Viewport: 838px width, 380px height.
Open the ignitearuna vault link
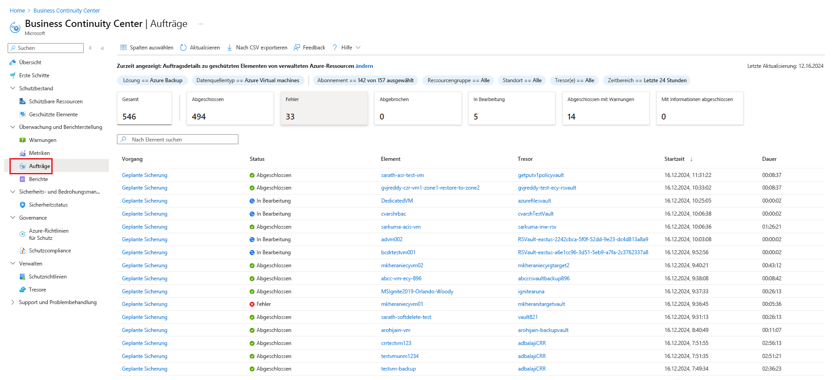point(531,292)
